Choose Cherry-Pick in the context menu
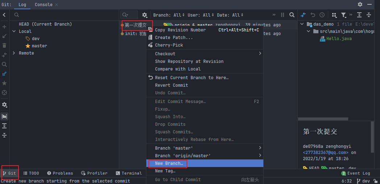 169,45
